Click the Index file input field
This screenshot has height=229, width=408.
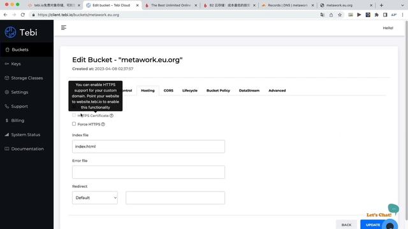tap(149, 146)
